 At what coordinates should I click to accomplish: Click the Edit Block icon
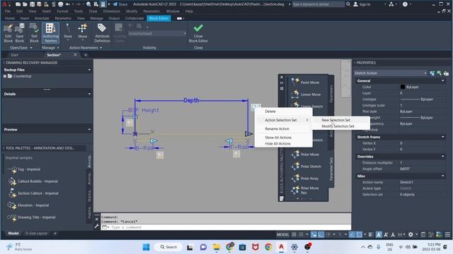(x=8, y=33)
